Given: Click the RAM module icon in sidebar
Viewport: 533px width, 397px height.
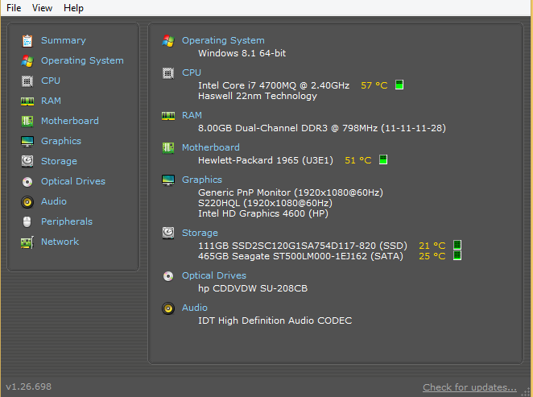Looking at the screenshot, I should coord(27,101).
